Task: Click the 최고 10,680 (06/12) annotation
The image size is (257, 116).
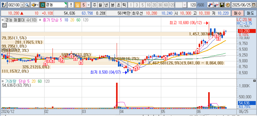Action: tap(185, 23)
